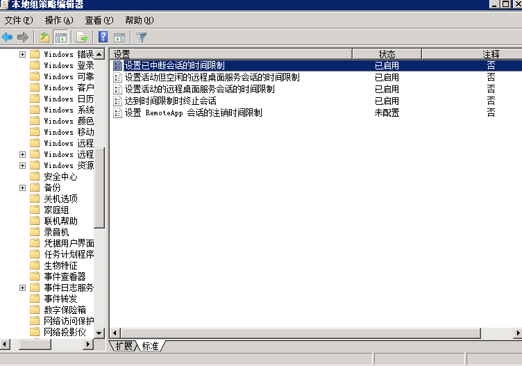The width and height of the screenshot is (522, 366).
Task: Sort by the 注释 column header
Action: click(x=472, y=54)
